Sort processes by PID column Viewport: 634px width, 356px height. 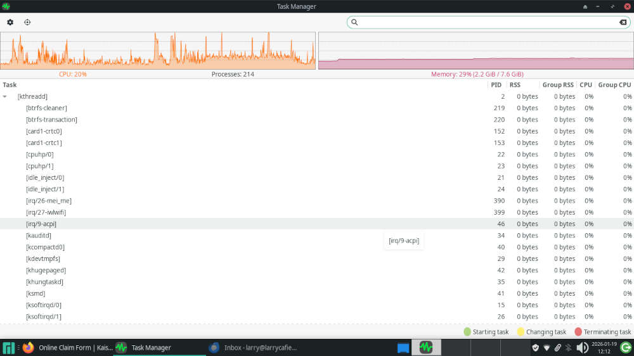(496, 85)
